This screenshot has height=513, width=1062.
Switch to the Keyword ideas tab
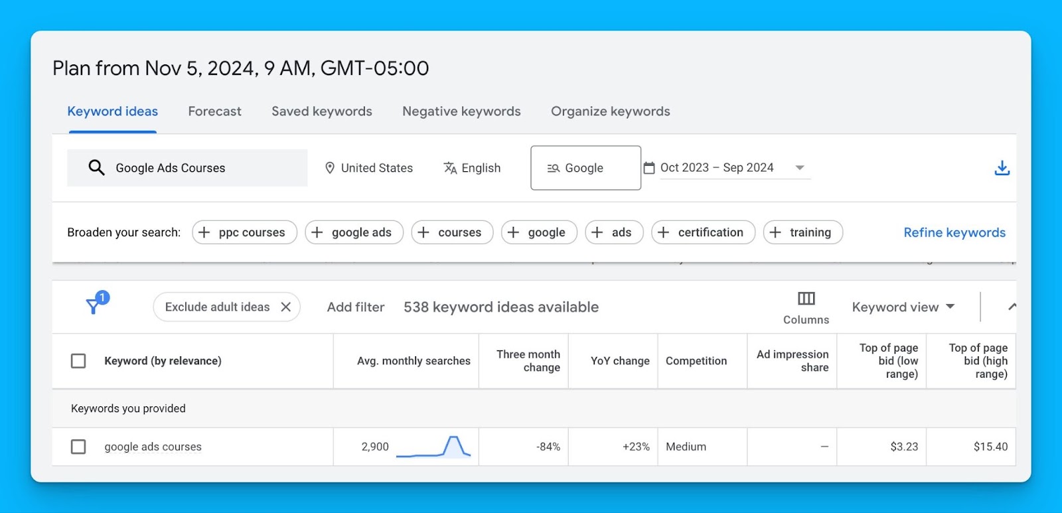tap(113, 111)
